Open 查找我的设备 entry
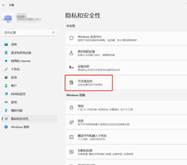This screenshot has width=187, height=165. point(126,53)
